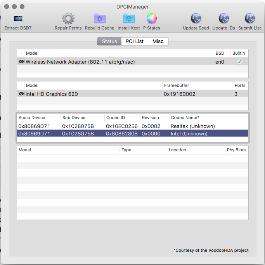Click the Update IDs globe icon
Image resolution: width=265 pixels, height=265 pixels.
click(223, 18)
